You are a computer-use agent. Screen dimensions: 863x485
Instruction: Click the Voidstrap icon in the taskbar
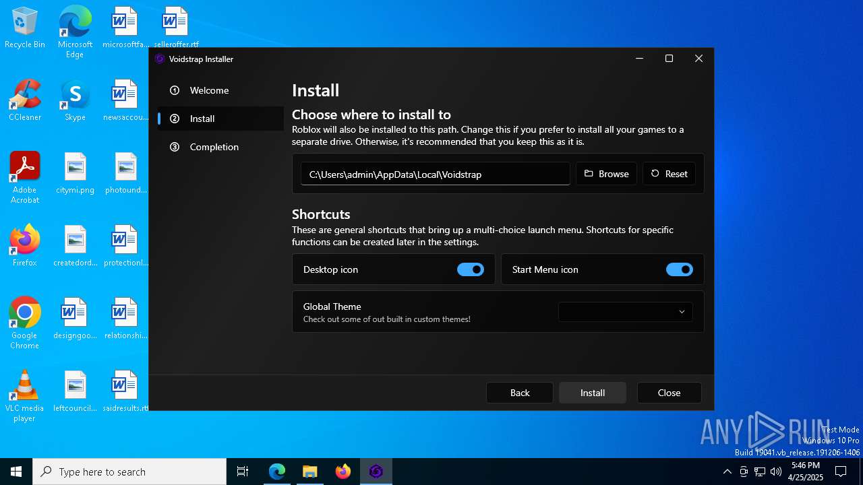coord(376,472)
